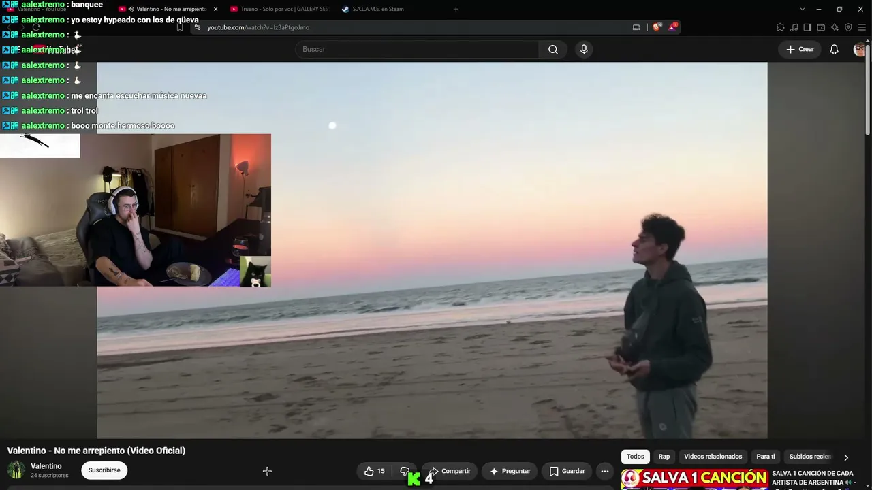Open the browser extensions puzzle icon
This screenshot has height=490, width=872.
(x=780, y=27)
